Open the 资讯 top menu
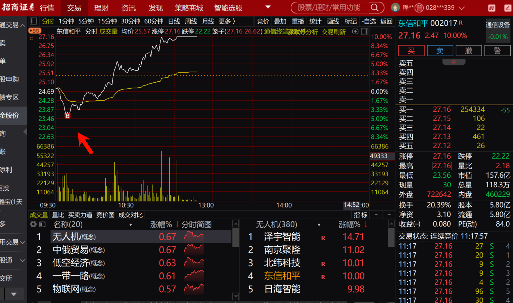513x303 pixels. [x=128, y=8]
